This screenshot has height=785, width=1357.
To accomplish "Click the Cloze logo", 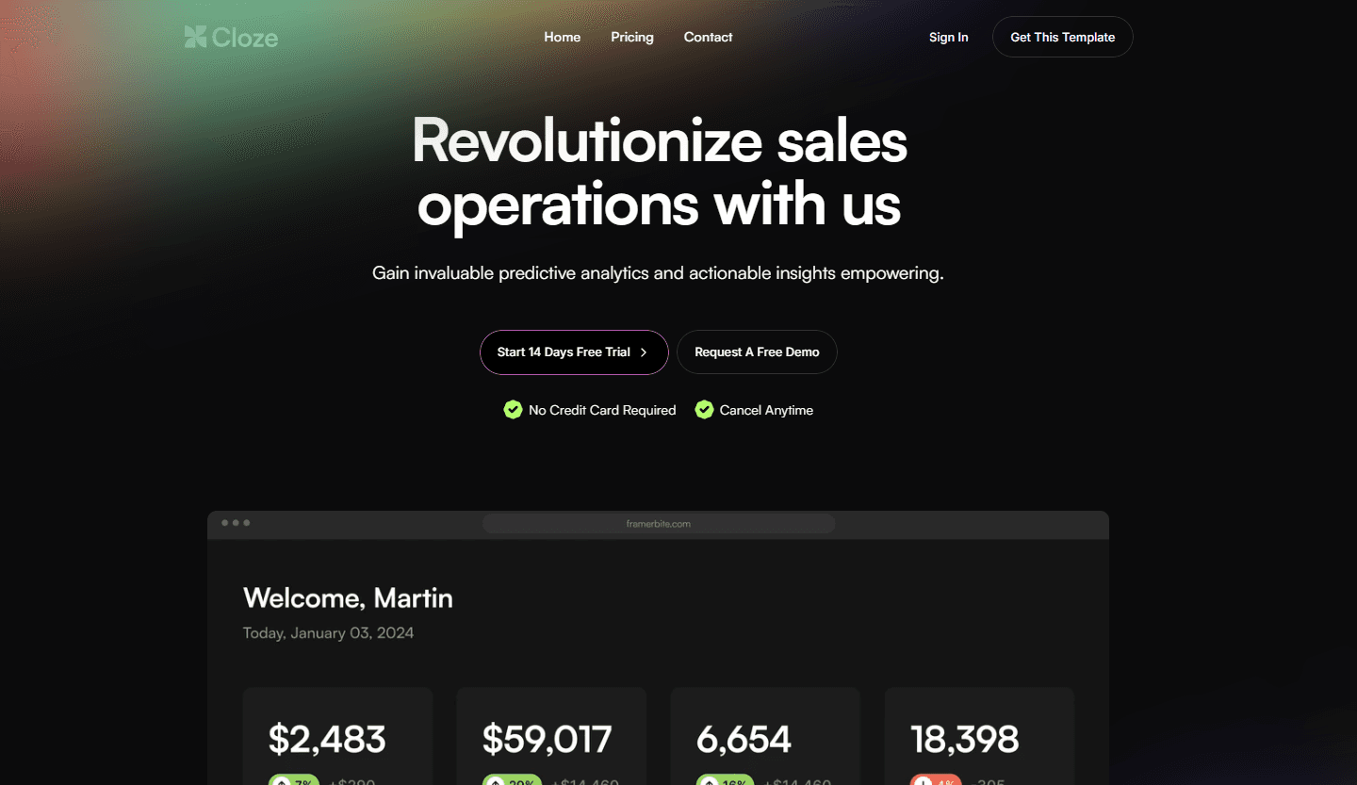I will click(x=231, y=38).
